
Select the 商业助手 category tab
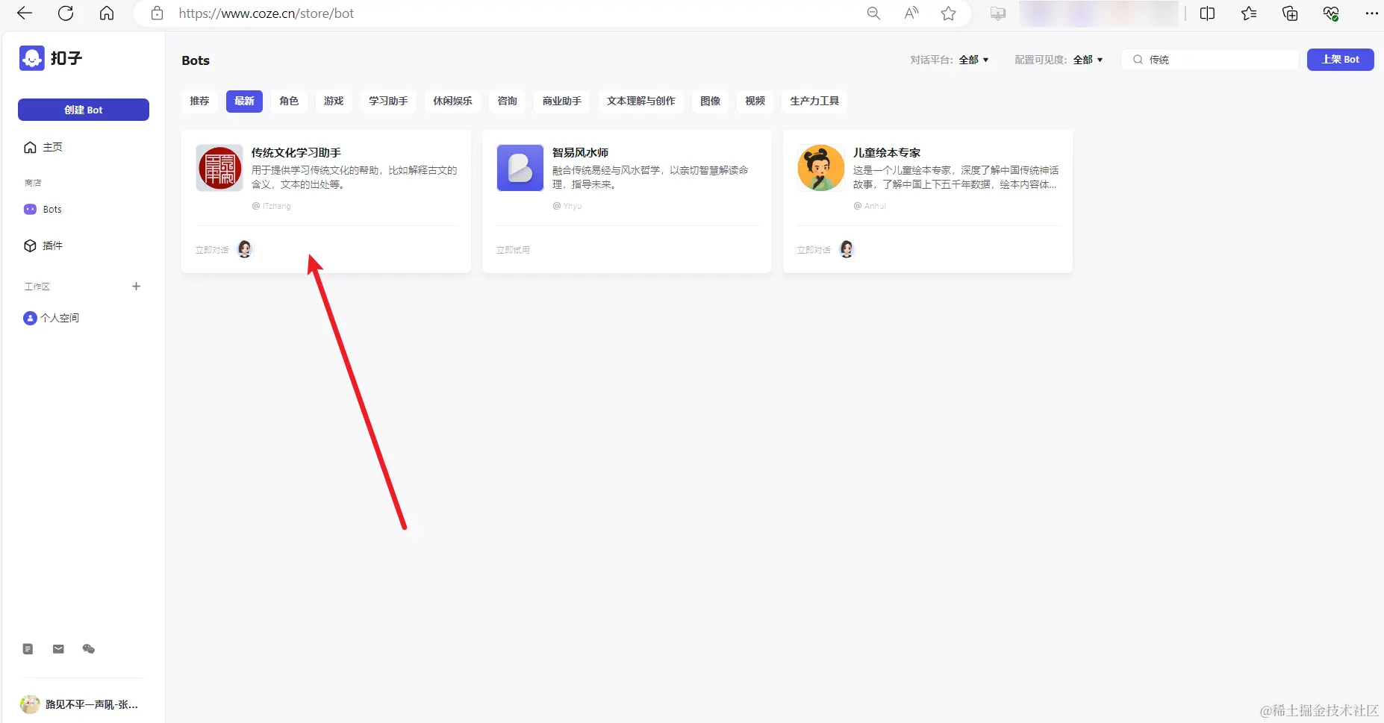point(562,101)
